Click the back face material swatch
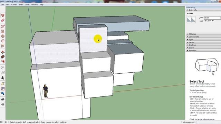Image resolution: width=221 pixels, height=124 pixels. pyautogui.click(x=193, y=20)
